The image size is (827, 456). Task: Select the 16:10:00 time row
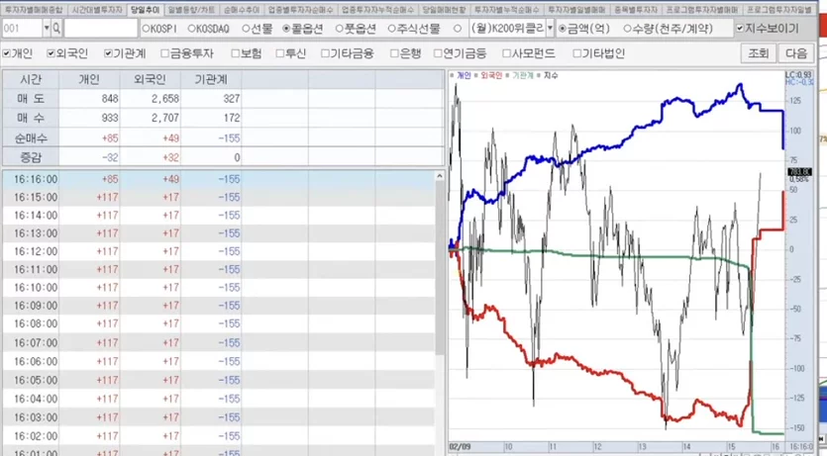[218, 288]
